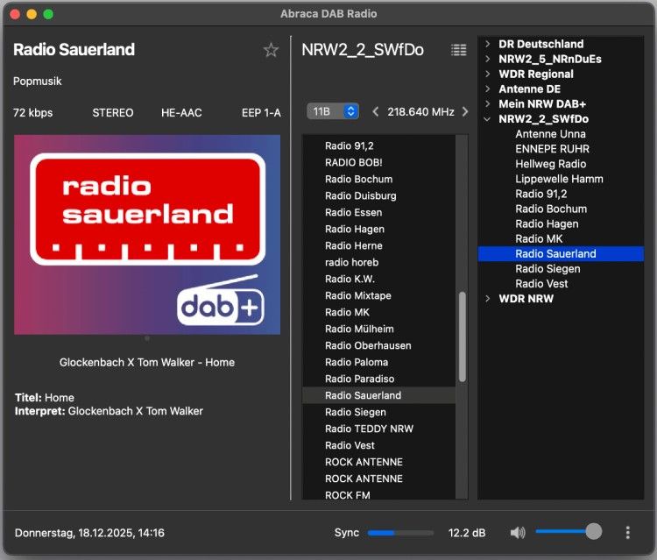Image resolution: width=657 pixels, height=560 pixels.
Task: Mark Radio Sauerland as favorite with star
Action: (x=271, y=51)
